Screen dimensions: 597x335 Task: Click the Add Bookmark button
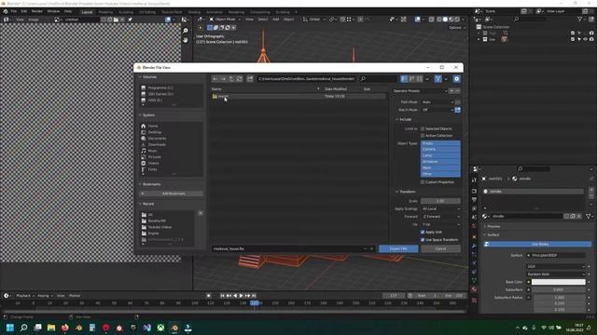(174, 194)
